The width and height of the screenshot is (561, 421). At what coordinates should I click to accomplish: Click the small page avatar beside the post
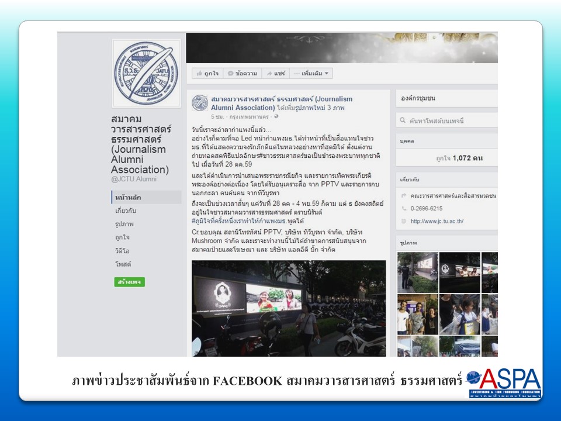(200, 103)
